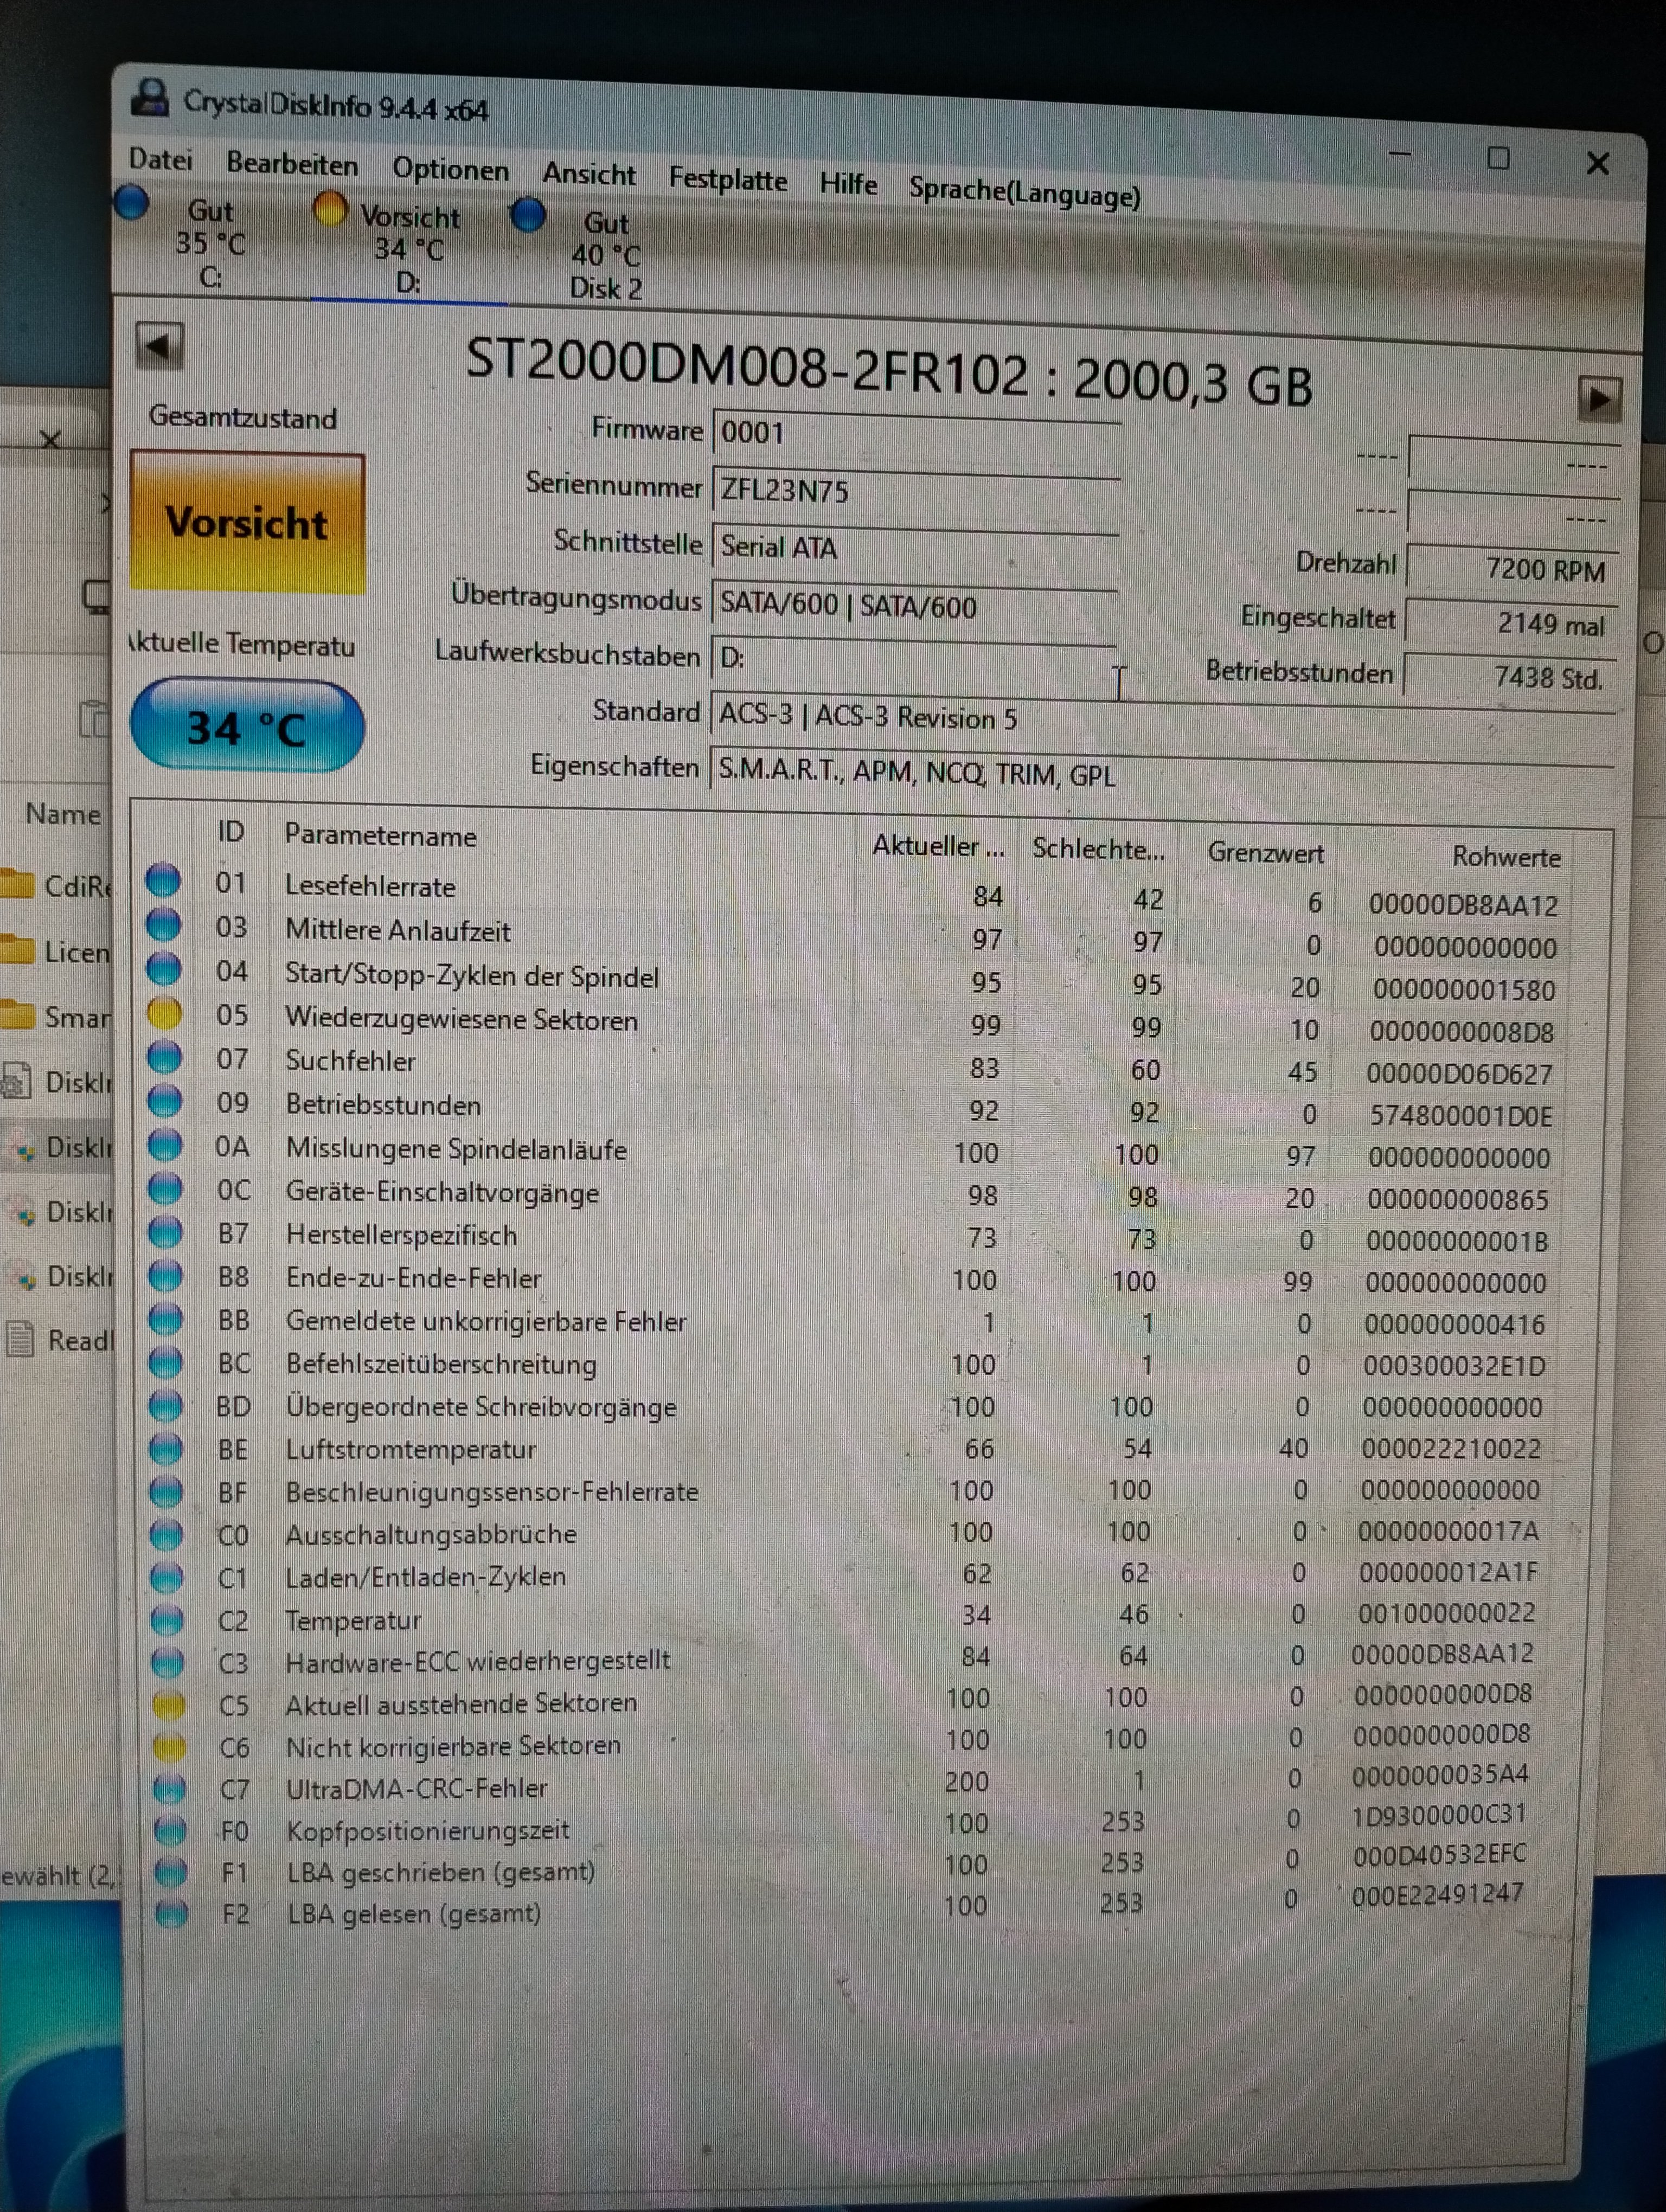Click the blue status dot for Lesefehlerrate
Image resolution: width=1666 pixels, height=2212 pixels.
point(163,880)
